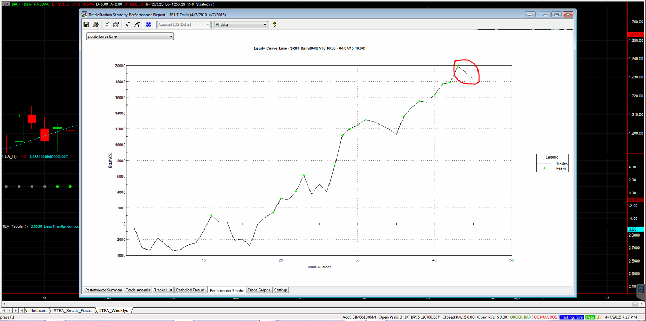Click the Trades entry in the legend
This screenshot has height=321, width=646.
[x=553, y=163]
